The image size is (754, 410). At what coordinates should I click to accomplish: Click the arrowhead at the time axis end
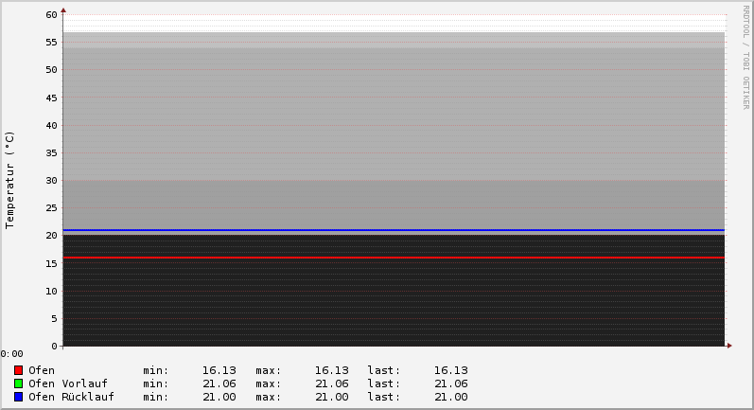pyautogui.click(x=728, y=346)
